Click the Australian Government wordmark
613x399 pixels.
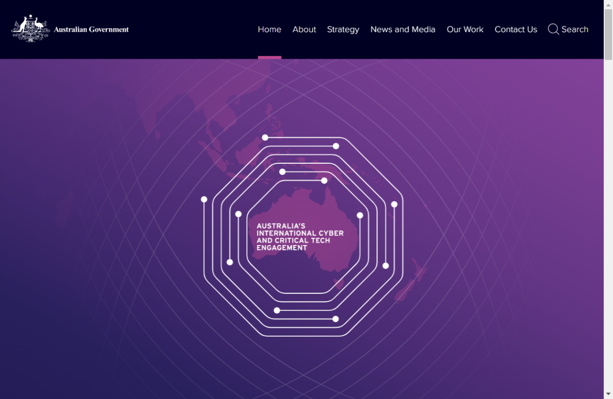91,30
